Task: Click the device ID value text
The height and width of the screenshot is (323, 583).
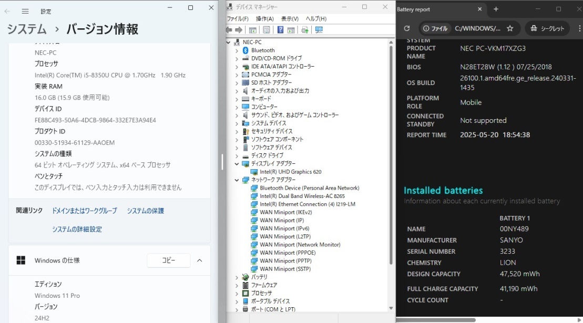Action: [95, 120]
